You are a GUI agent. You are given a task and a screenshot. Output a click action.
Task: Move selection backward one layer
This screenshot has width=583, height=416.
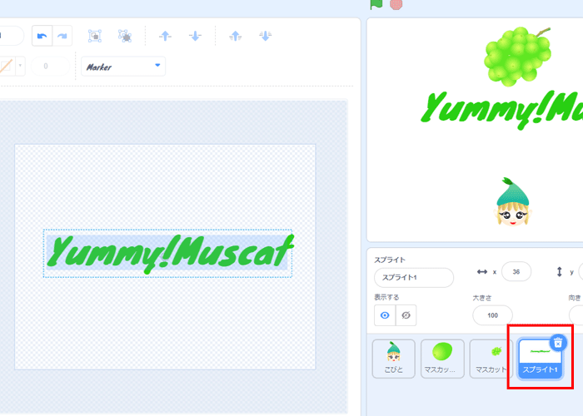[195, 36]
